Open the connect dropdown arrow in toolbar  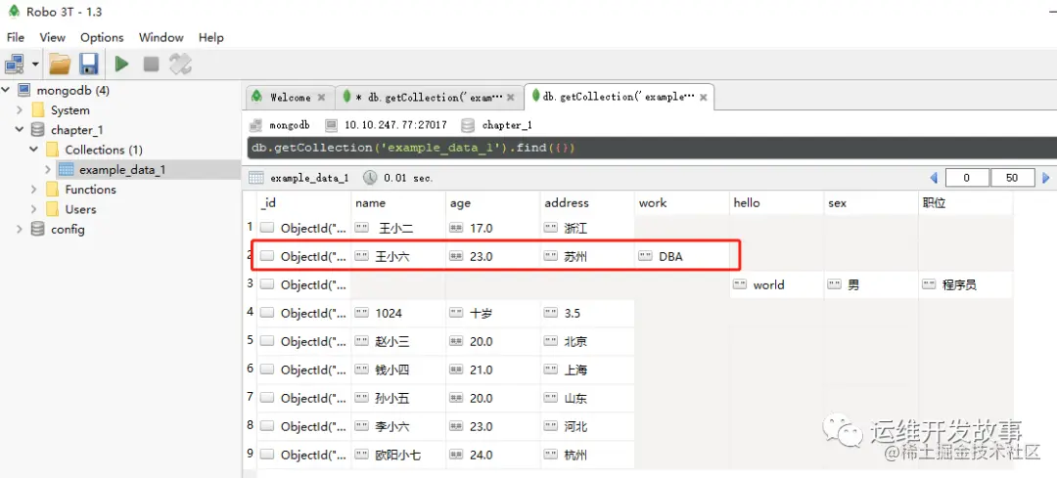tap(35, 65)
